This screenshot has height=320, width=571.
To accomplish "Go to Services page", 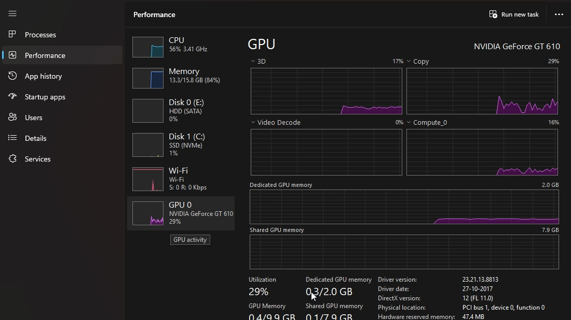I will click(x=62, y=159).
